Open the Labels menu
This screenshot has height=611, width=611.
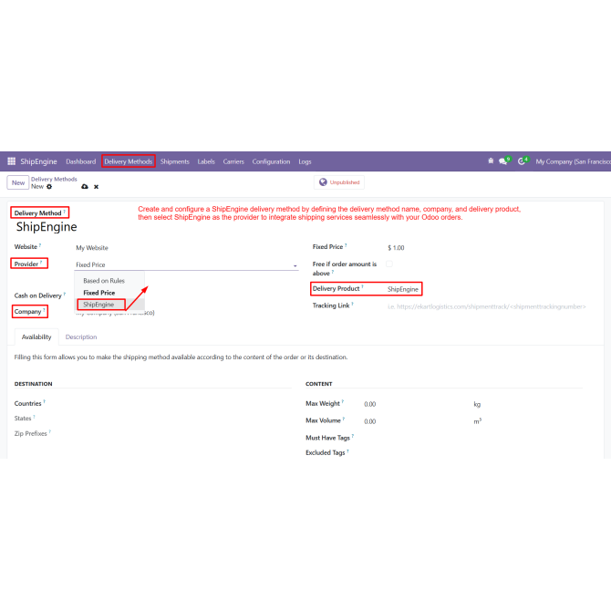coord(206,161)
